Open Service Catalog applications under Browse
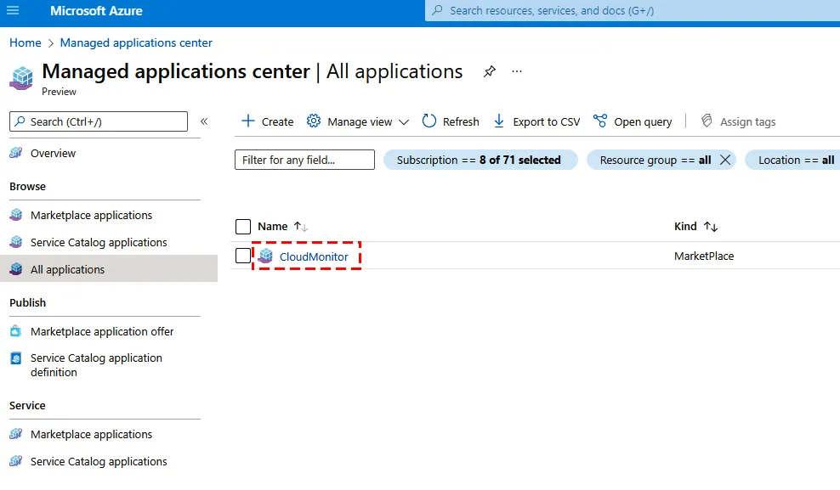 click(99, 242)
